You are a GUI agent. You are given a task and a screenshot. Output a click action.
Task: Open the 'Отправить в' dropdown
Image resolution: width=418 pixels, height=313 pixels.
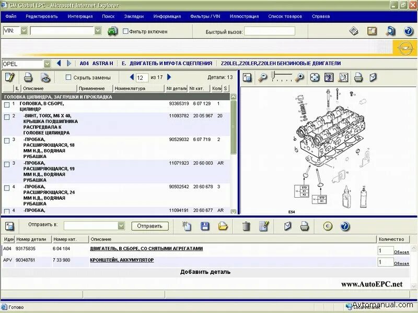pyautogui.click(x=121, y=226)
